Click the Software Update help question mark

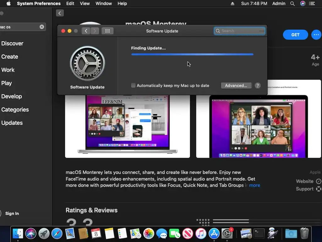click(258, 86)
